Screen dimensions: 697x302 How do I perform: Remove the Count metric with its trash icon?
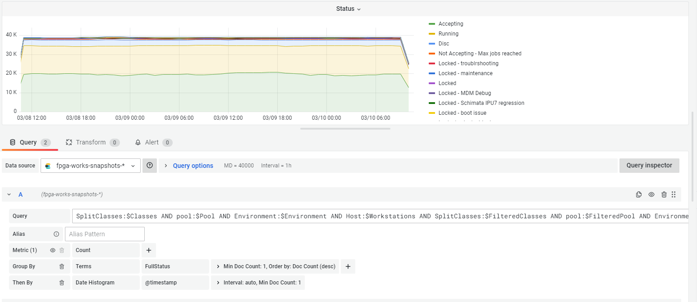(x=62, y=250)
